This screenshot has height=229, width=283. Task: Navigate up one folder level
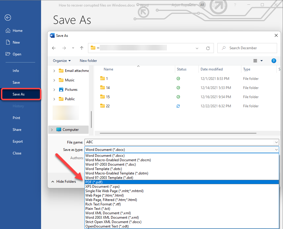tap(82, 48)
